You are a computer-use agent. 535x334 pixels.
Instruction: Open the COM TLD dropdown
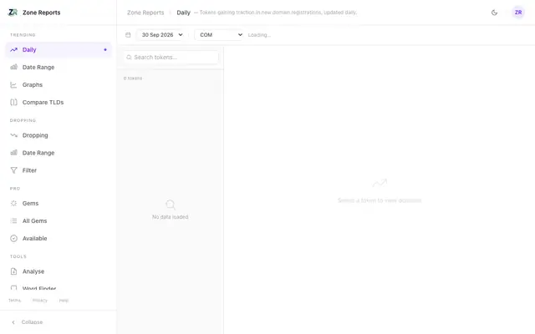click(x=219, y=35)
